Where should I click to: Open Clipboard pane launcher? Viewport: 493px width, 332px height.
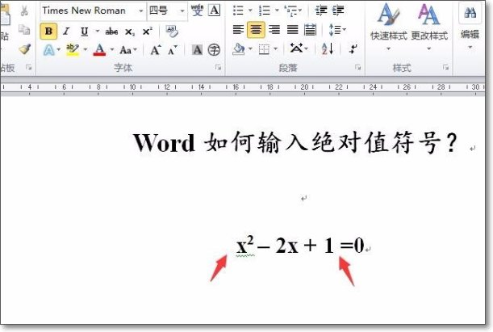tap(28, 67)
